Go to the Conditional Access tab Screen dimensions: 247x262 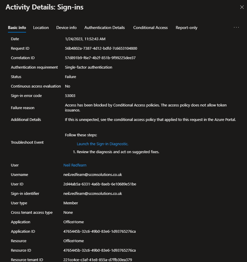point(150,28)
